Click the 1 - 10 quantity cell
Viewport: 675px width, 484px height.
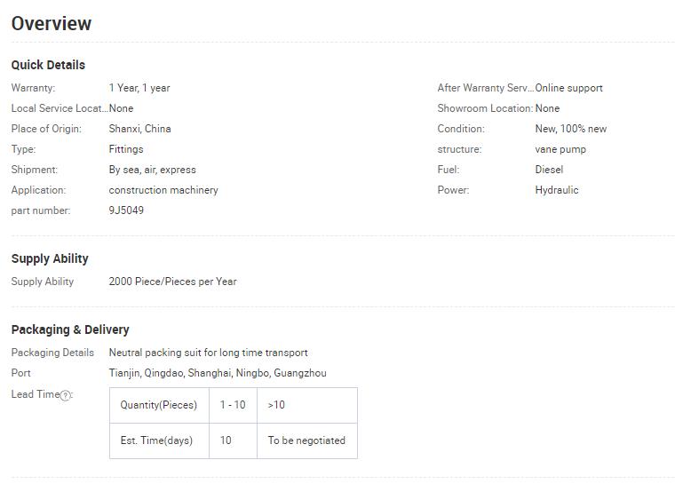pyautogui.click(x=233, y=405)
